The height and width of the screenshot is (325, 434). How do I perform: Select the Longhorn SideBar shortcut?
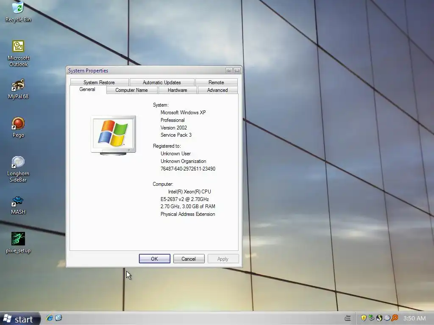point(18,169)
